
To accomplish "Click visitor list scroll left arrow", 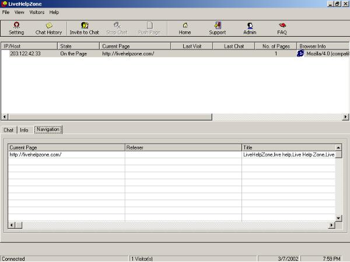I will (5, 117).
